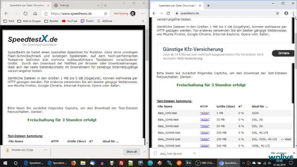297x167 pixels.
Task: Click Show all downloads in Edge
Action: pyautogui.click(x=131, y=152)
